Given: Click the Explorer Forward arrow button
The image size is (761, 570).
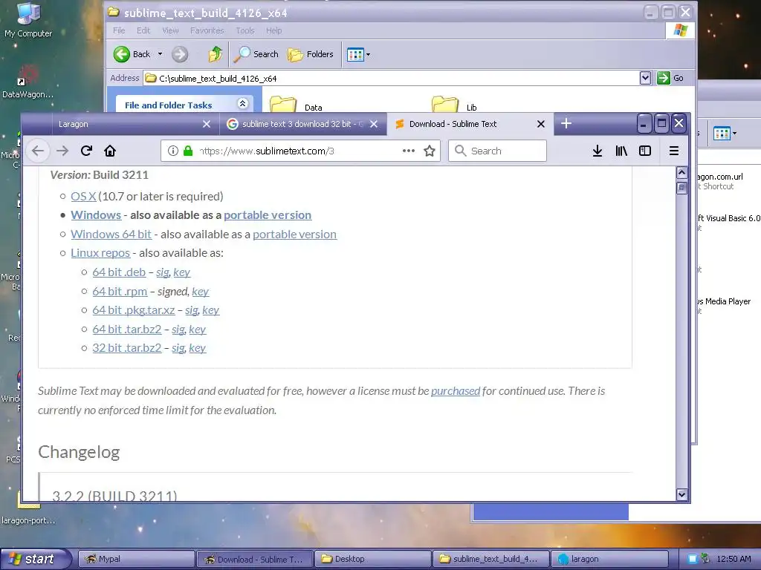Looking at the screenshot, I should [180, 54].
